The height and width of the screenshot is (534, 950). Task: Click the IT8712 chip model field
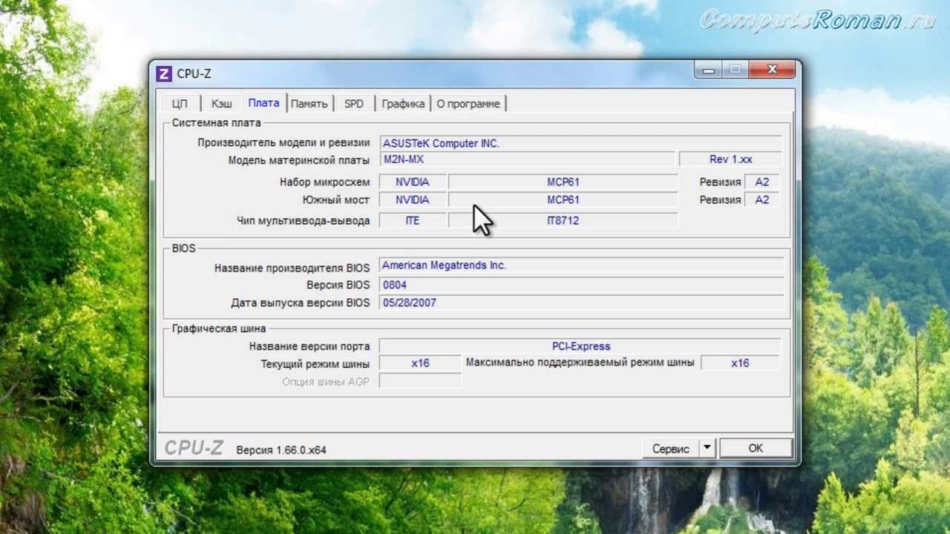(x=563, y=220)
